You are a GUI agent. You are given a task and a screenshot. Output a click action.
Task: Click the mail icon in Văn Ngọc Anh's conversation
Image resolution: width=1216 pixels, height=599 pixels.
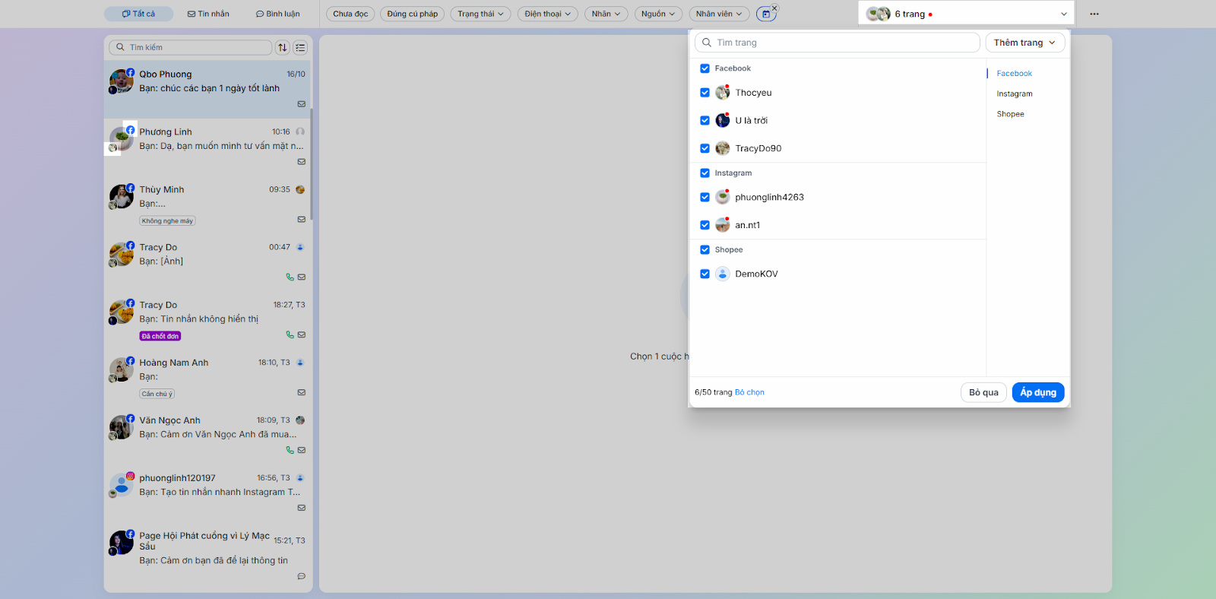[302, 451]
